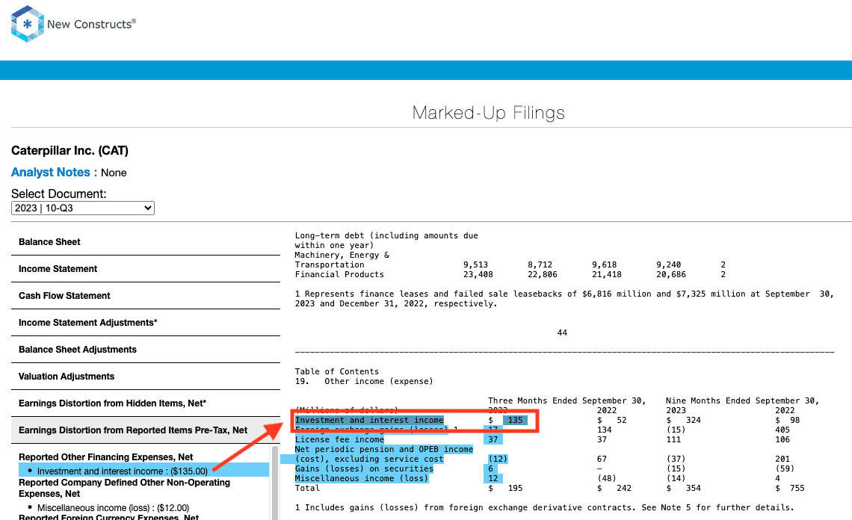Click the Long-term debt row label
The width and height of the screenshot is (852, 520).
[x=386, y=241]
